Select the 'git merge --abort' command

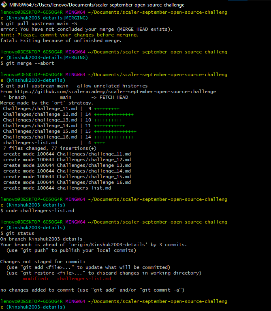click(30, 63)
